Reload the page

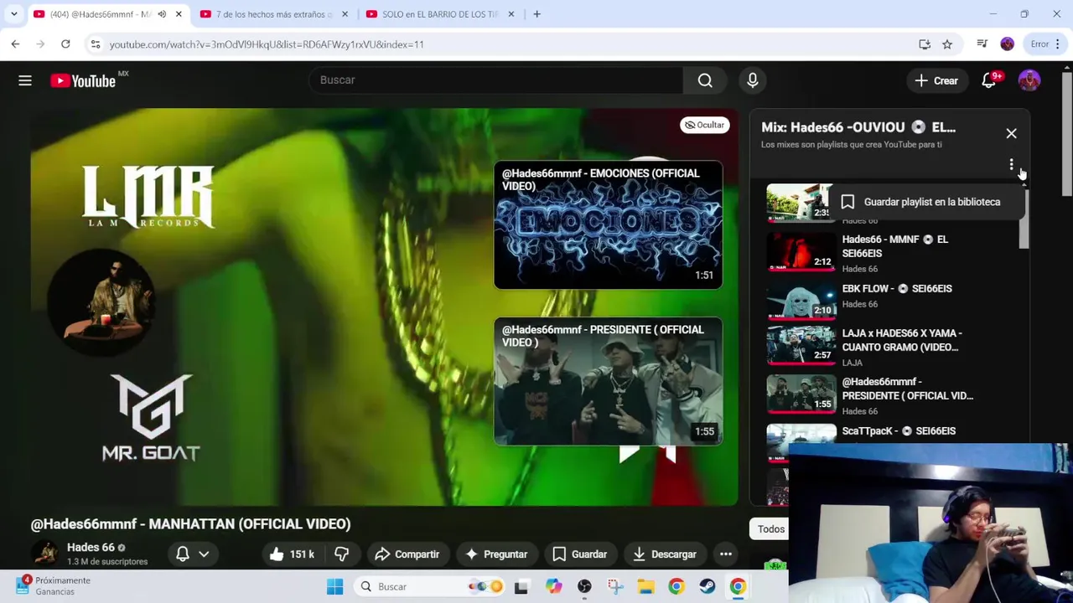[65, 44]
